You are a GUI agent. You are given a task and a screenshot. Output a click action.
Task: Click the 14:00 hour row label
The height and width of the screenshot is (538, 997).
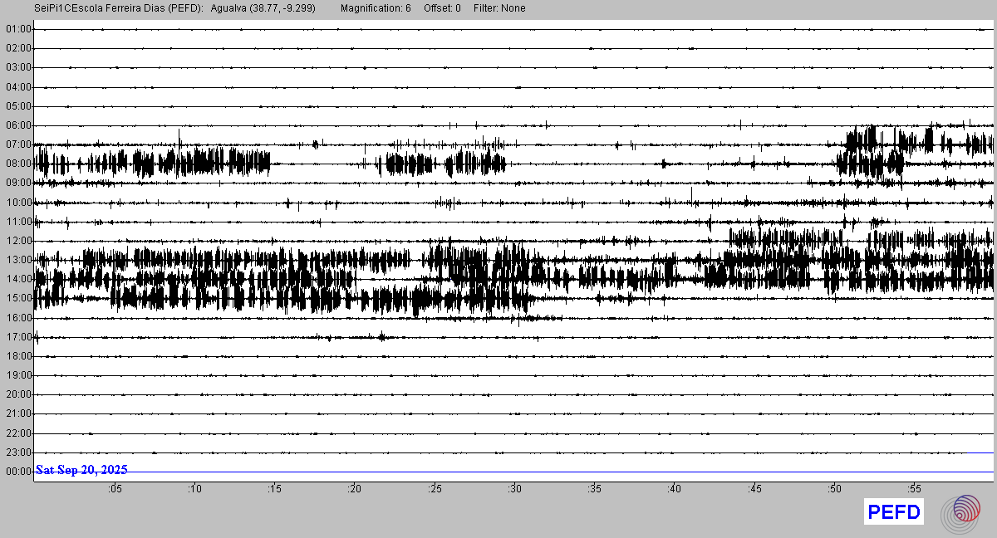18,279
